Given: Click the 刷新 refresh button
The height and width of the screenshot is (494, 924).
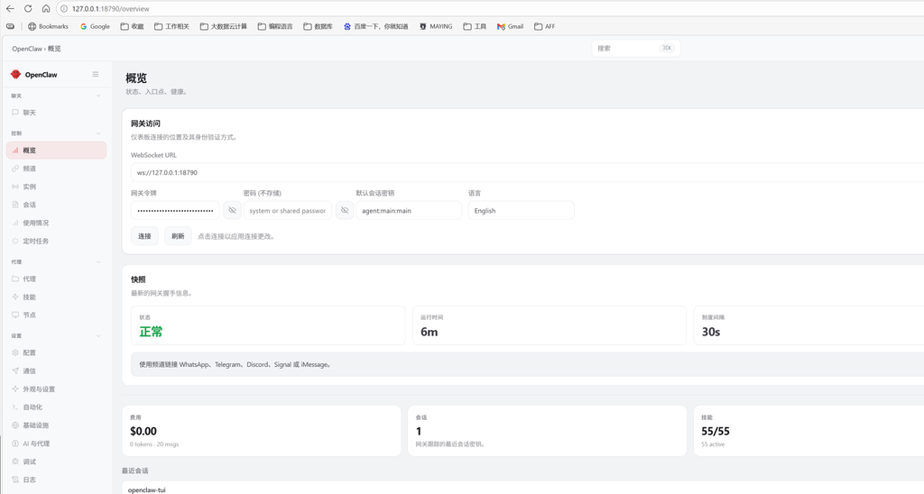Looking at the screenshot, I should (x=178, y=236).
